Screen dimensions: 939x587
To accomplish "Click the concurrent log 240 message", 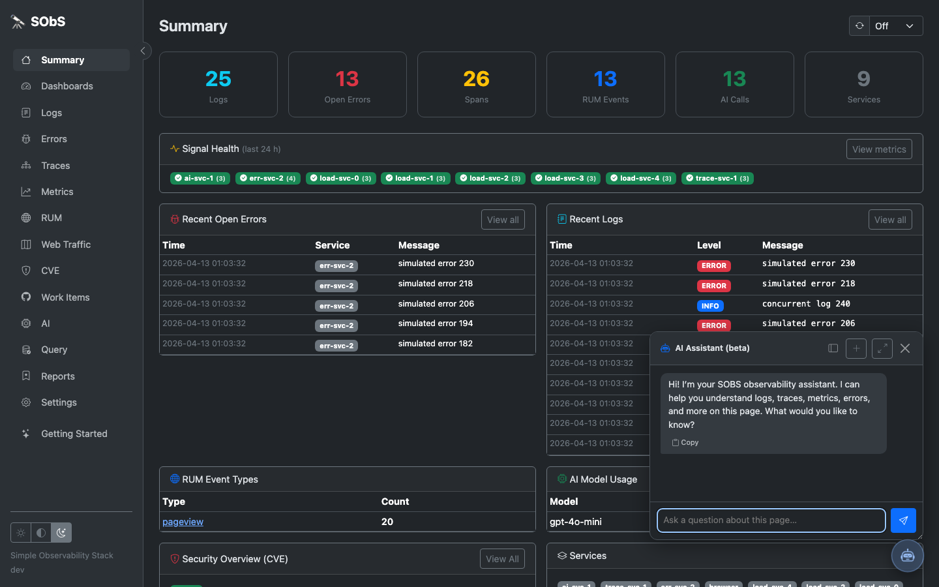I will click(806, 304).
